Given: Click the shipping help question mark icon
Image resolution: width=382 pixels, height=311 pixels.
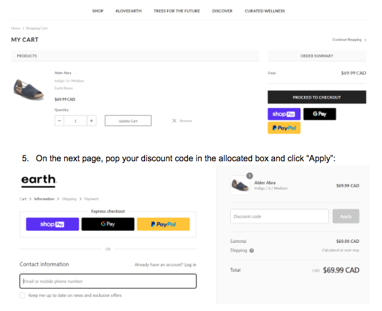Looking at the screenshot, I should click(251, 250).
